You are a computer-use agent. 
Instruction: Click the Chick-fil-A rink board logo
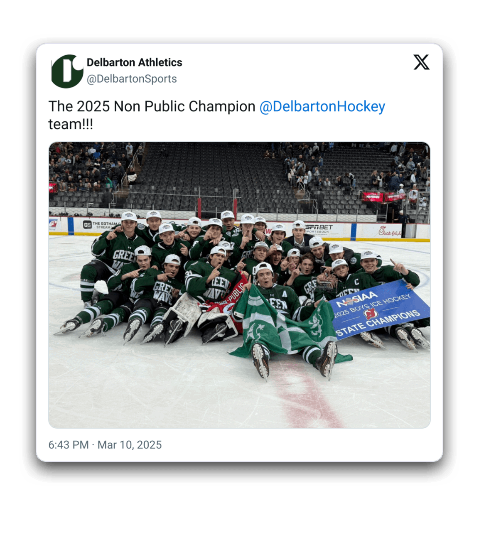390,232
